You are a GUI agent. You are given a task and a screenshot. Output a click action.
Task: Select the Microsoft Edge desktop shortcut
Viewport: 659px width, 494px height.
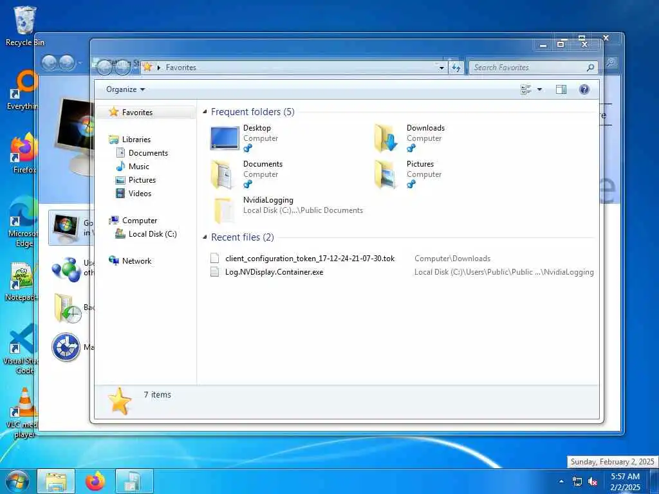24,221
